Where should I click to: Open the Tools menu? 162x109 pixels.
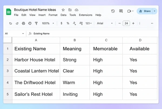(x=73, y=15)
